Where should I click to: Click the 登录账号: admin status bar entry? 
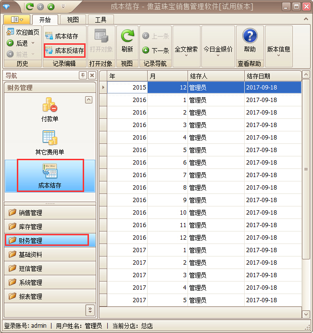tap(25, 326)
